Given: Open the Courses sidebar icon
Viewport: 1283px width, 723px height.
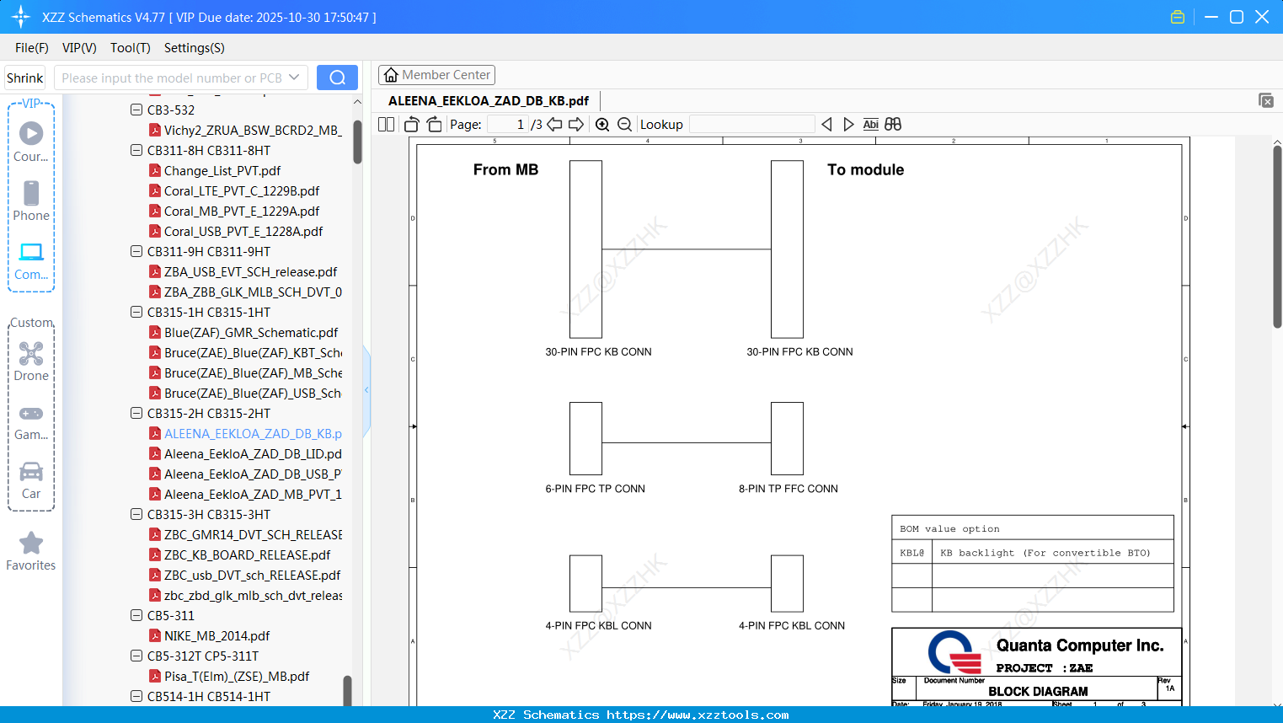Looking at the screenshot, I should [31, 142].
